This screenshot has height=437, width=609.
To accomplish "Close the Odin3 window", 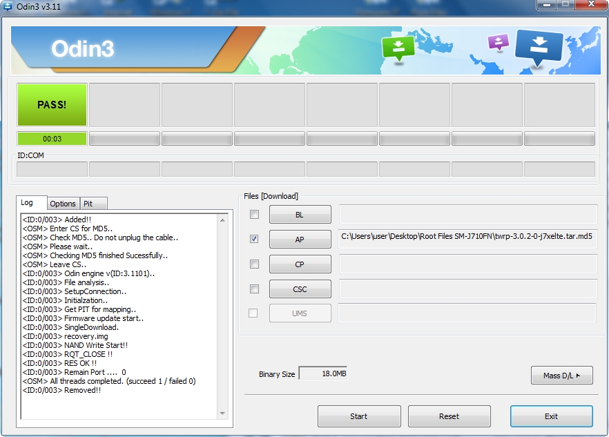I will pos(592,5).
